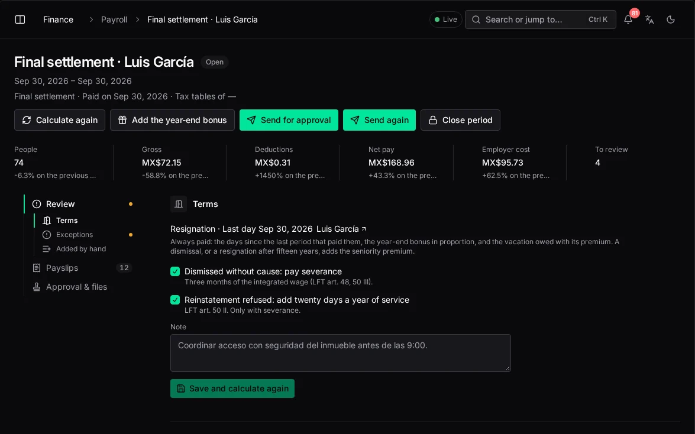Screen dimensions: 695x434
Task: Open the Payslips section
Action: point(80,268)
